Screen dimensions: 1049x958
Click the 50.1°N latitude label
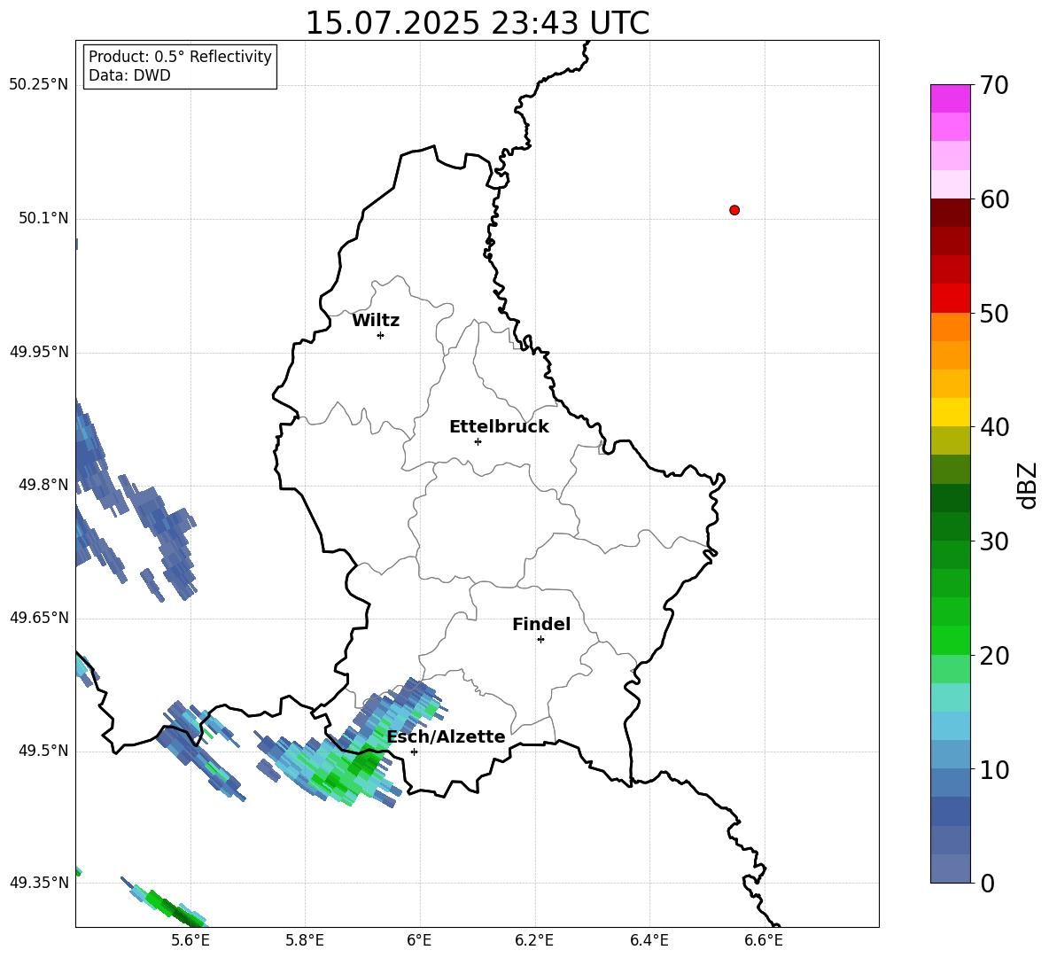coord(43,218)
